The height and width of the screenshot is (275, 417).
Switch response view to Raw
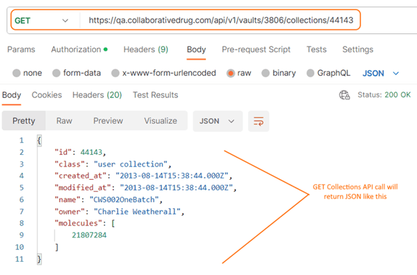tap(64, 121)
